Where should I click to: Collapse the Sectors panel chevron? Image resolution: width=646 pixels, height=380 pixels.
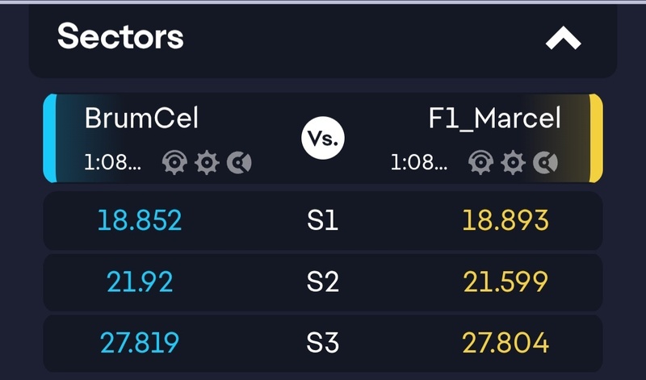pyautogui.click(x=563, y=38)
